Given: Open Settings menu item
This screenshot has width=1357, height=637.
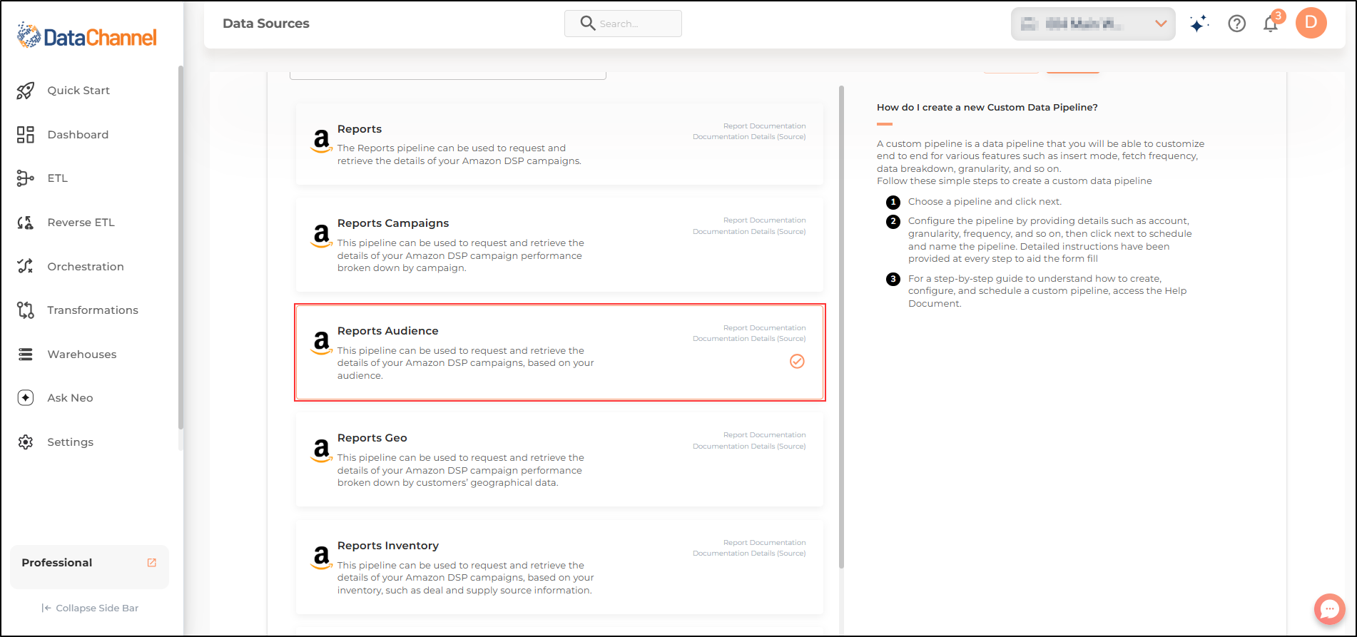Looking at the screenshot, I should point(70,442).
